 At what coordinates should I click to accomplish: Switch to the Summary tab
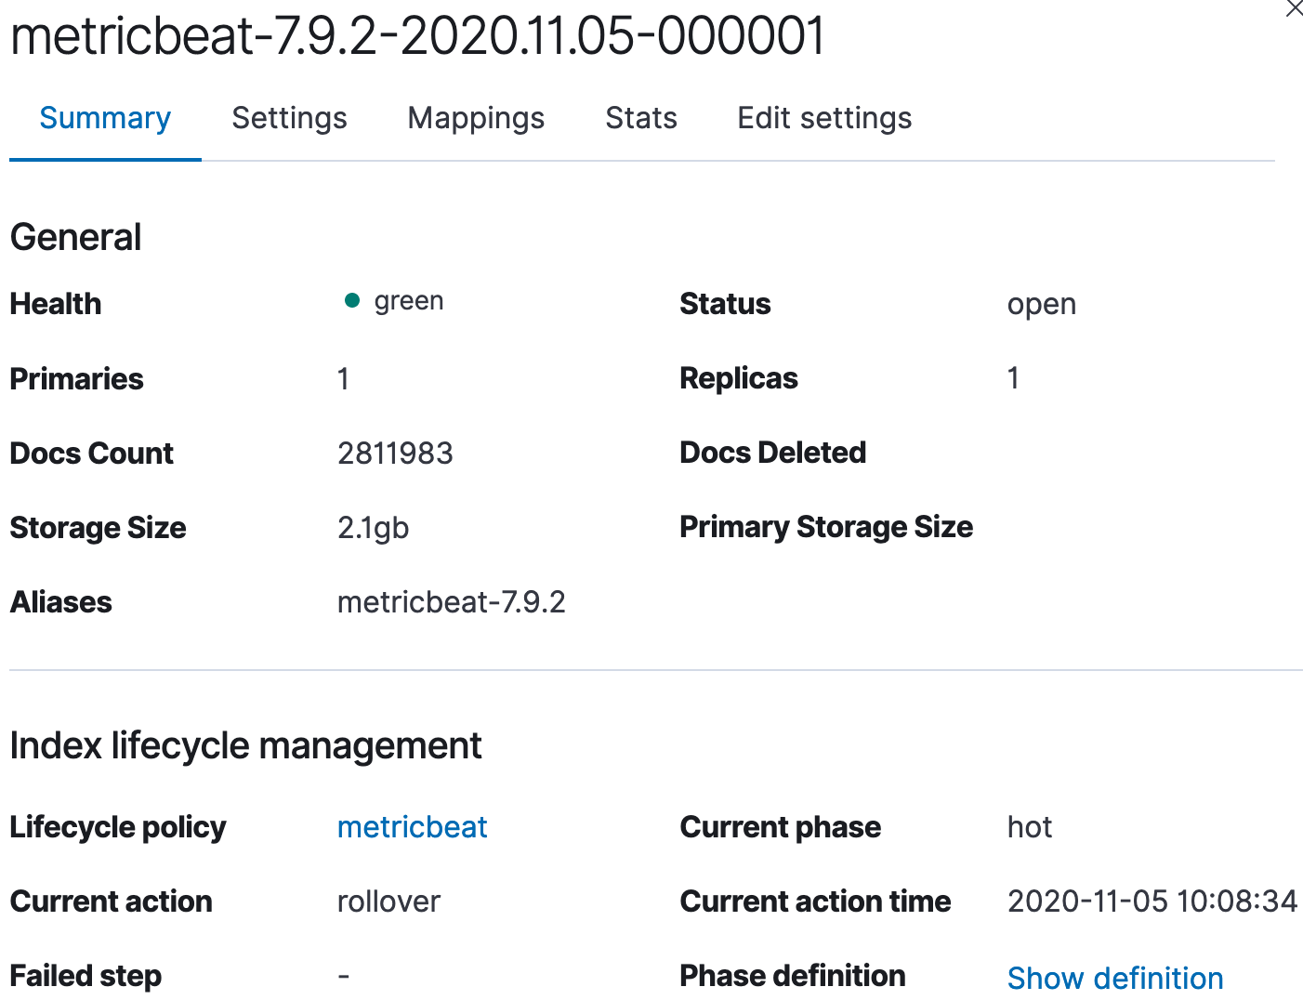(105, 118)
